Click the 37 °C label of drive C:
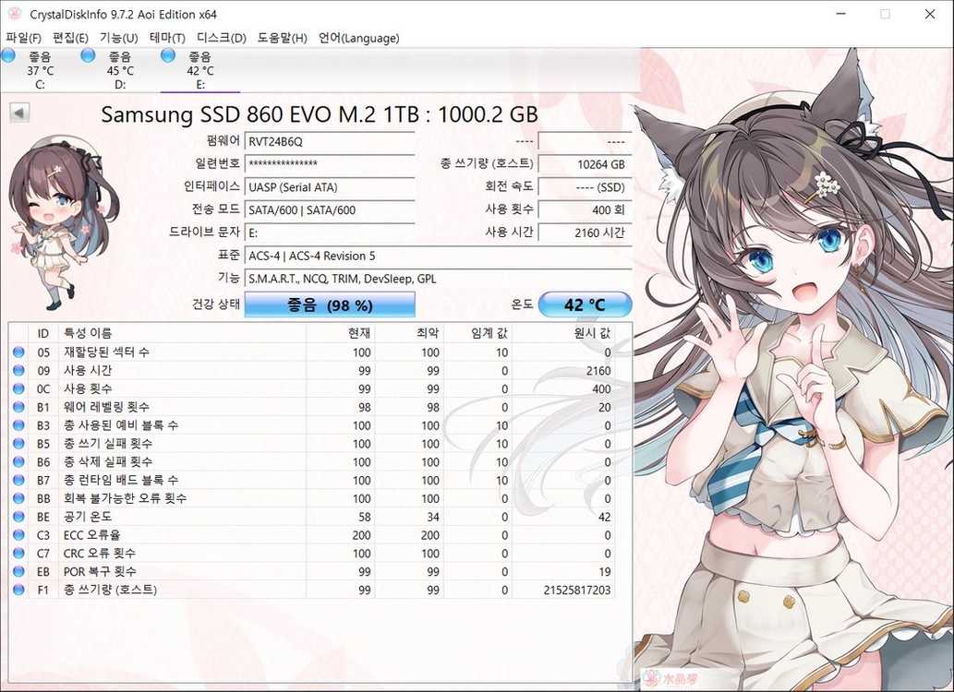 (40, 70)
